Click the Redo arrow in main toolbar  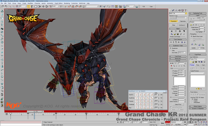point(6,6)
